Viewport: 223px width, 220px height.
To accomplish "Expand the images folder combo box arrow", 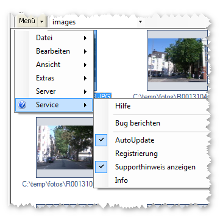I will pyautogui.click(x=140, y=21).
